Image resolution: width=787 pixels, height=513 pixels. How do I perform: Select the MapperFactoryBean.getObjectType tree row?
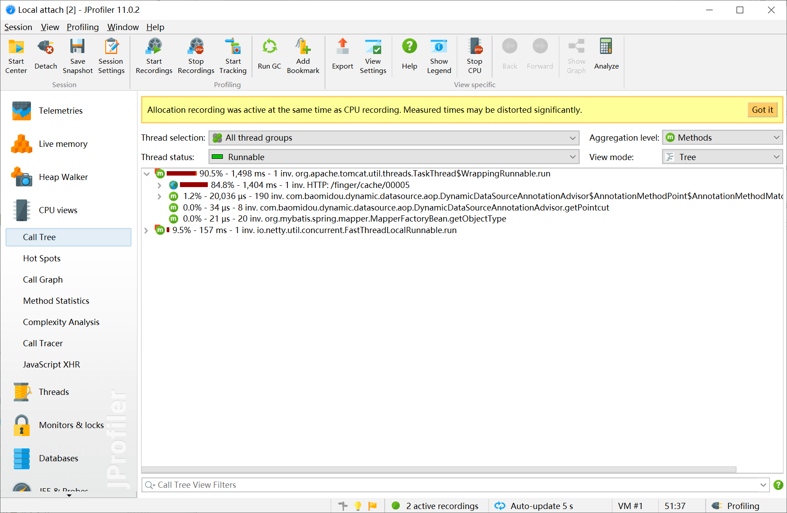coord(338,219)
